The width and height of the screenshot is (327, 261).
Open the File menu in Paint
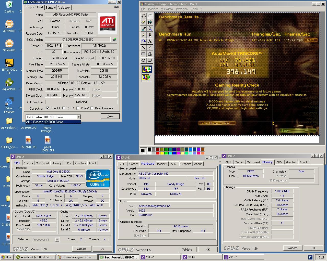pos(143,9)
